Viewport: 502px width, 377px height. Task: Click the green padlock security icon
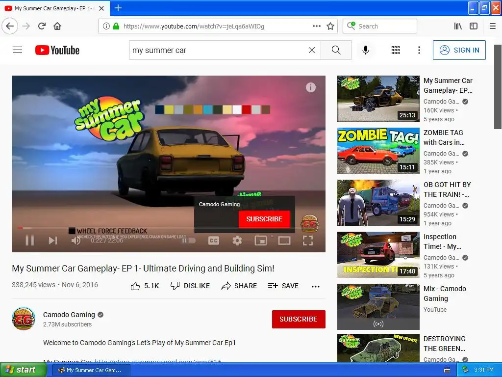pos(116,26)
